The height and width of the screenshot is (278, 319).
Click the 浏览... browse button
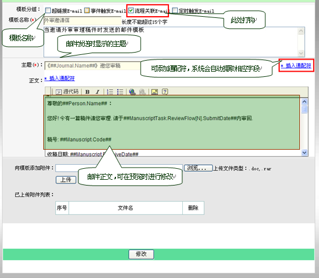pyautogui.click(x=198, y=168)
